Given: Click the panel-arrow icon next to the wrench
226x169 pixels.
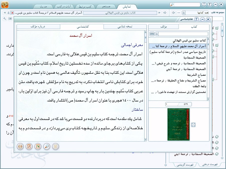Looking at the screenshot, I should point(10,18).
